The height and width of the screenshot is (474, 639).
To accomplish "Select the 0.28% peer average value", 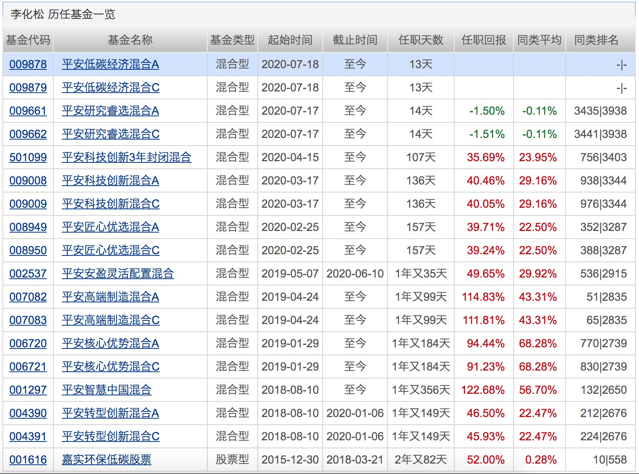I will pos(541,460).
